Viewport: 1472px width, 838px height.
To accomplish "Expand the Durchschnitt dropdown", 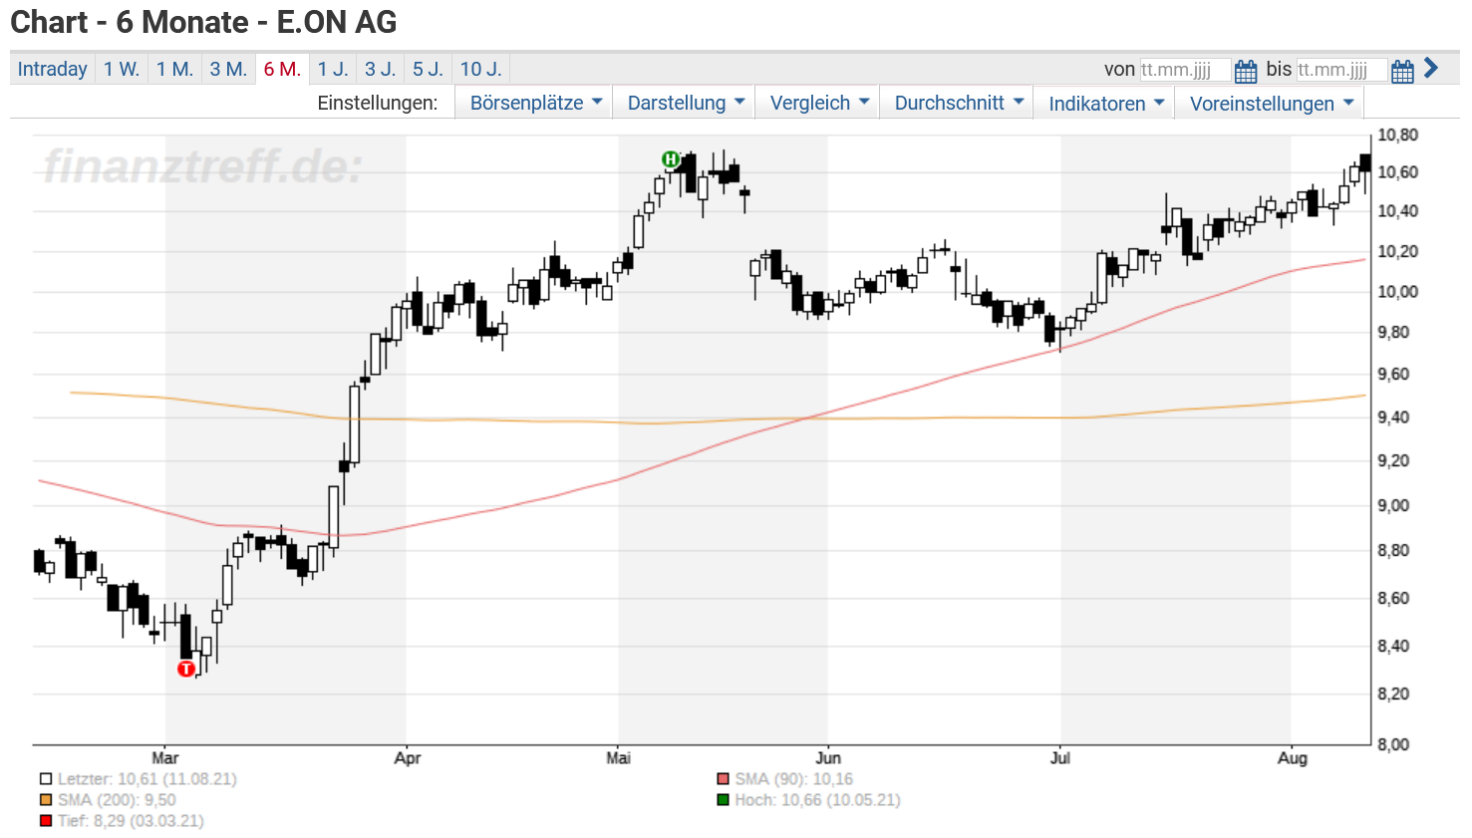I will tap(957, 103).
